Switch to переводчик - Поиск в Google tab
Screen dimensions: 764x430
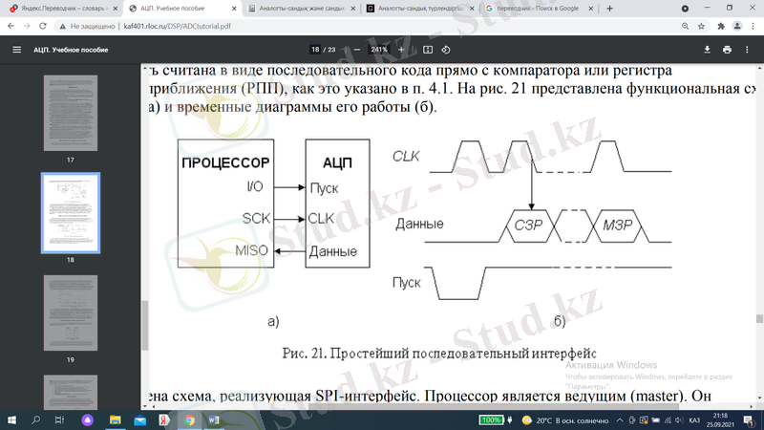(537, 9)
